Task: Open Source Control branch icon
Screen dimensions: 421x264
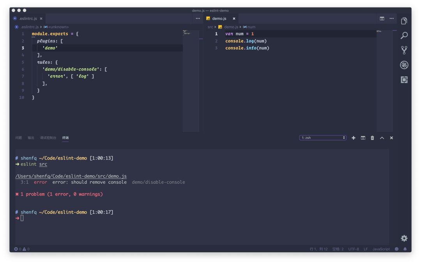Action: point(404,50)
